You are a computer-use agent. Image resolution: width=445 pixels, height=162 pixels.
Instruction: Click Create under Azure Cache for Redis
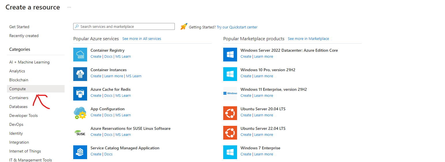click(x=96, y=96)
